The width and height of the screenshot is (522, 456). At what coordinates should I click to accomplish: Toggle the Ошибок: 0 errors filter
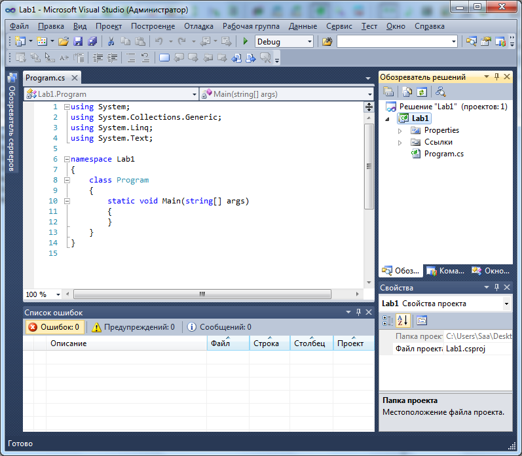(x=54, y=327)
